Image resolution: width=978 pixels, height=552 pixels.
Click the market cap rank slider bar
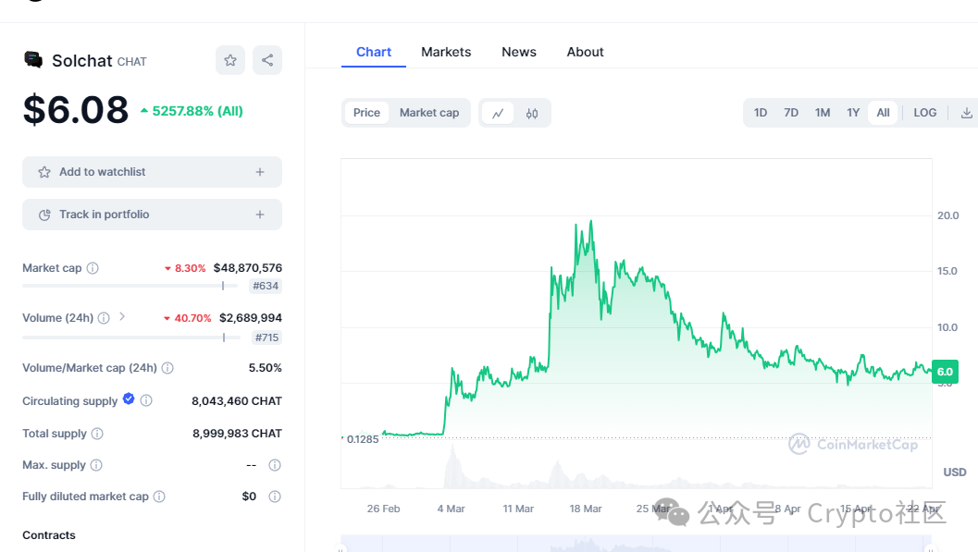tap(130, 286)
